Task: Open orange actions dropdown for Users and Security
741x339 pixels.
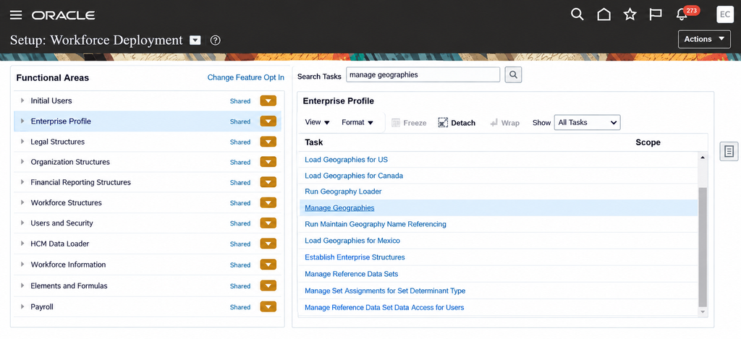Action: [268, 223]
